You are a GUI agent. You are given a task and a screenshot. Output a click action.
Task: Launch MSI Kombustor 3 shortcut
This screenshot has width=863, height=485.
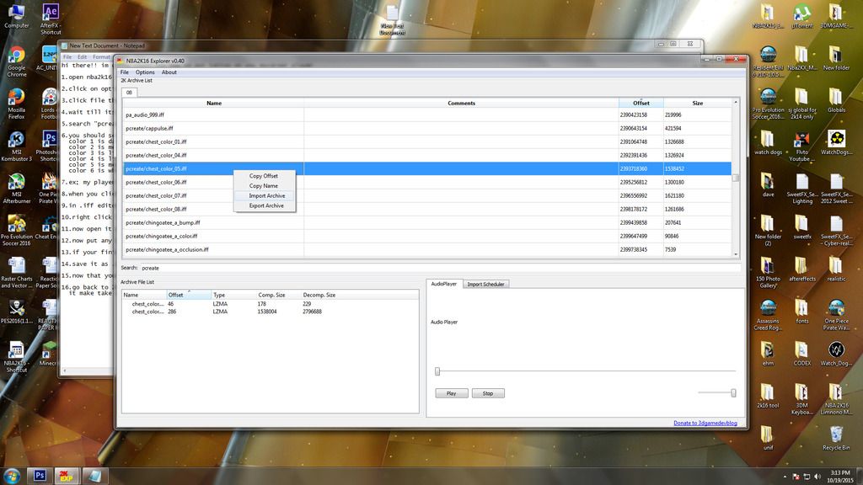coord(16,147)
